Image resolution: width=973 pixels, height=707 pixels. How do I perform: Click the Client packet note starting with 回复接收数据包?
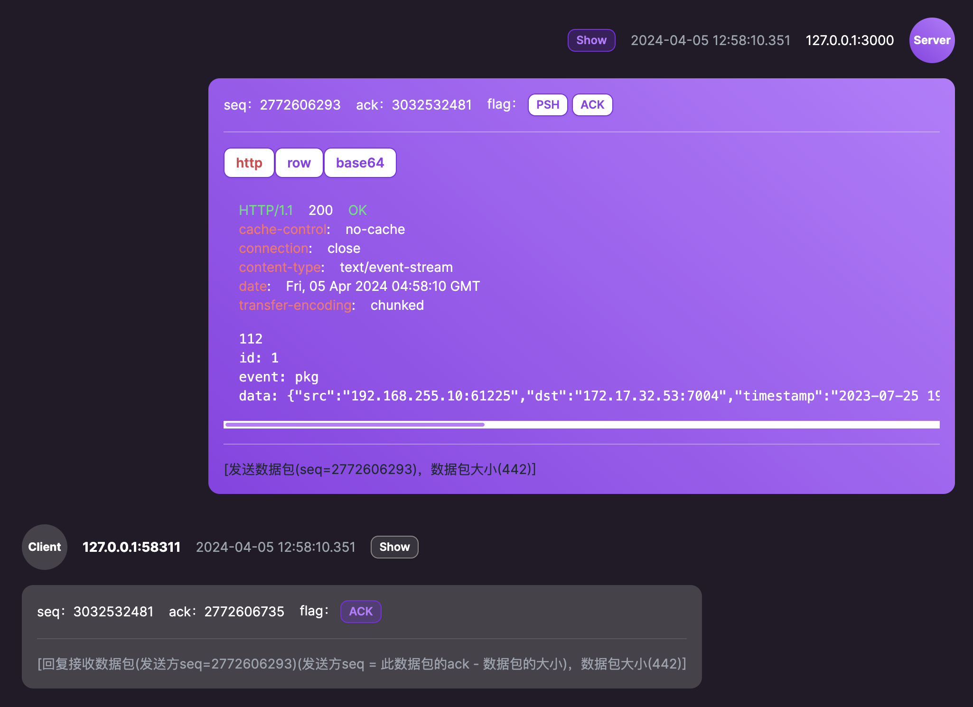pyautogui.click(x=362, y=664)
